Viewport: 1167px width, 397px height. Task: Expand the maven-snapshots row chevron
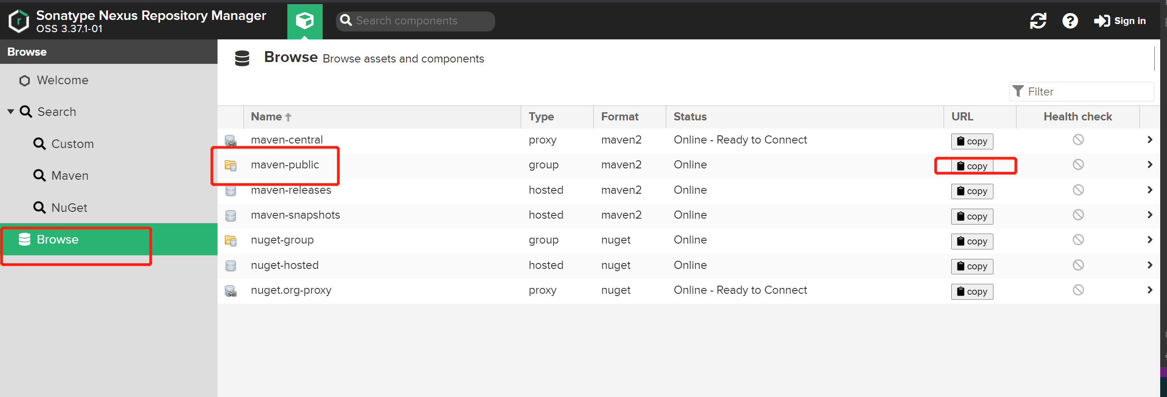[x=1150, y=215]
